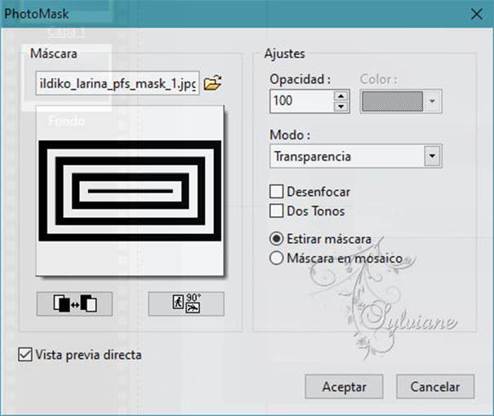Click the mask preview thumbnail

tap(130, 191)
